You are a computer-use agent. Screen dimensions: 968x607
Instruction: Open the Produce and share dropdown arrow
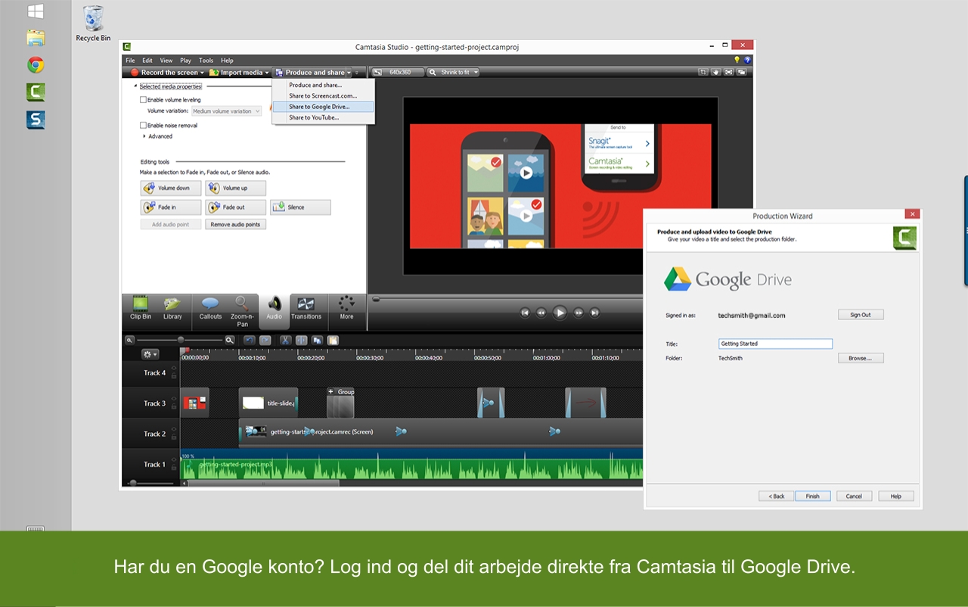tap(349, 73)
